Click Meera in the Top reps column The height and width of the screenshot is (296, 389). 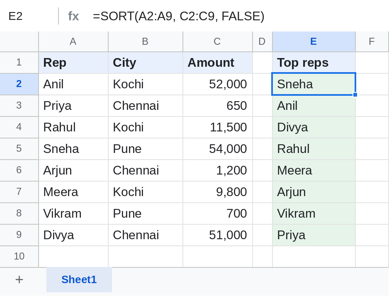(314, 170)
